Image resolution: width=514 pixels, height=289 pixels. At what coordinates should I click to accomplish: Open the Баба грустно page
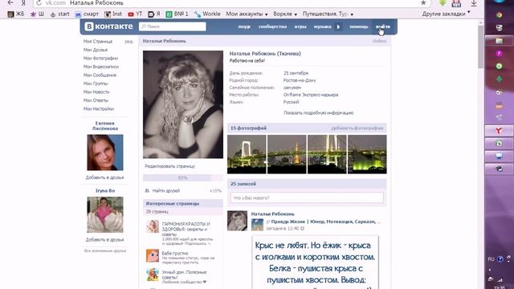pyautogui.click(x=175, y=254)
